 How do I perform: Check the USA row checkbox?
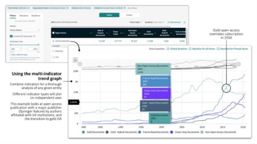coord(53,57)
